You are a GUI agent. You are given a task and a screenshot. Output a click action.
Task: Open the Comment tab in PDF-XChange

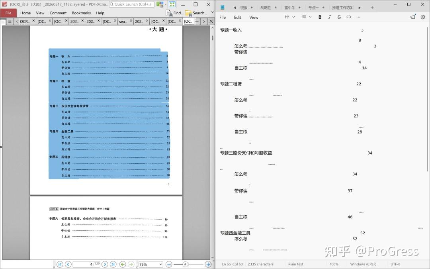(58, 13)
